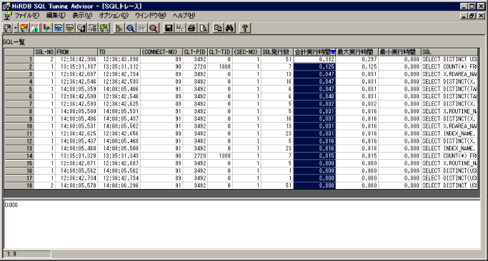
Task: Click the SQL発行数 column header
Action: coord(277,52)
